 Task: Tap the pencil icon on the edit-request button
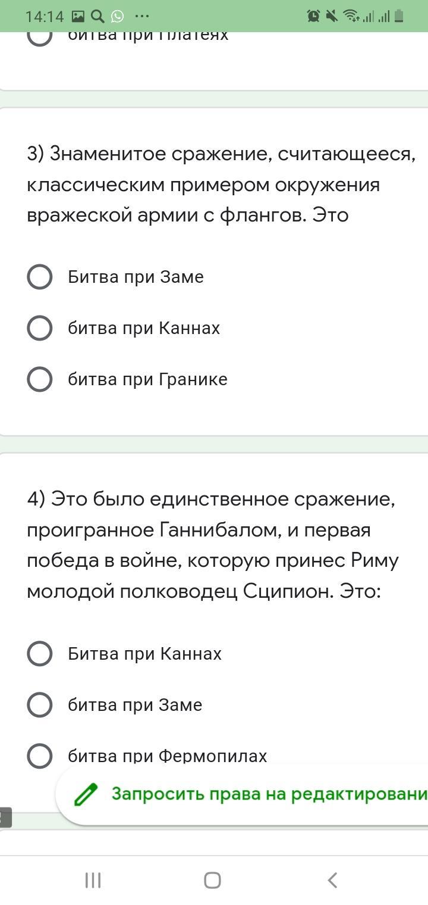coord(86,794)
